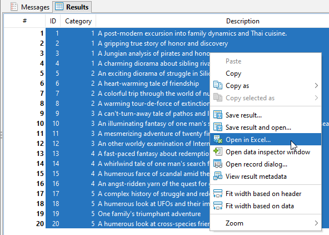Click 'A humerous look at UFOs' cell
329x235 pixels.
(153, 204)
